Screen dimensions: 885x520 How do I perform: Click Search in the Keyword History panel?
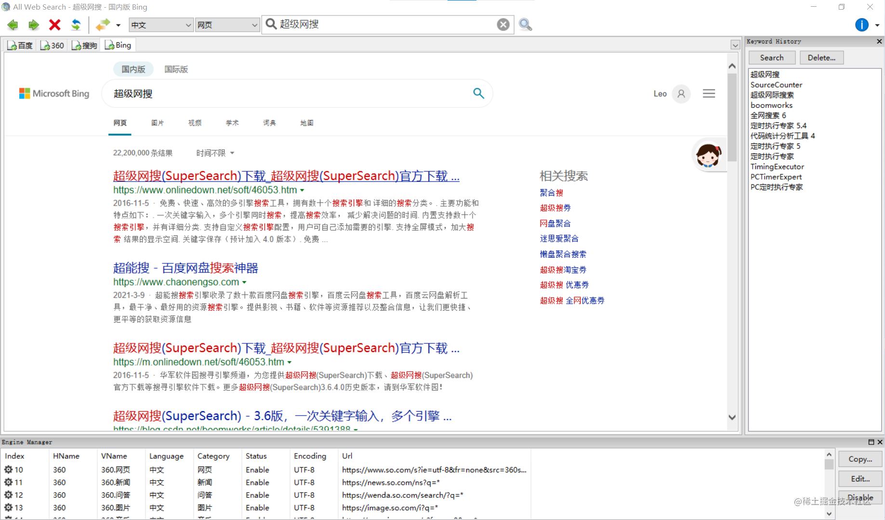point(772,57)
